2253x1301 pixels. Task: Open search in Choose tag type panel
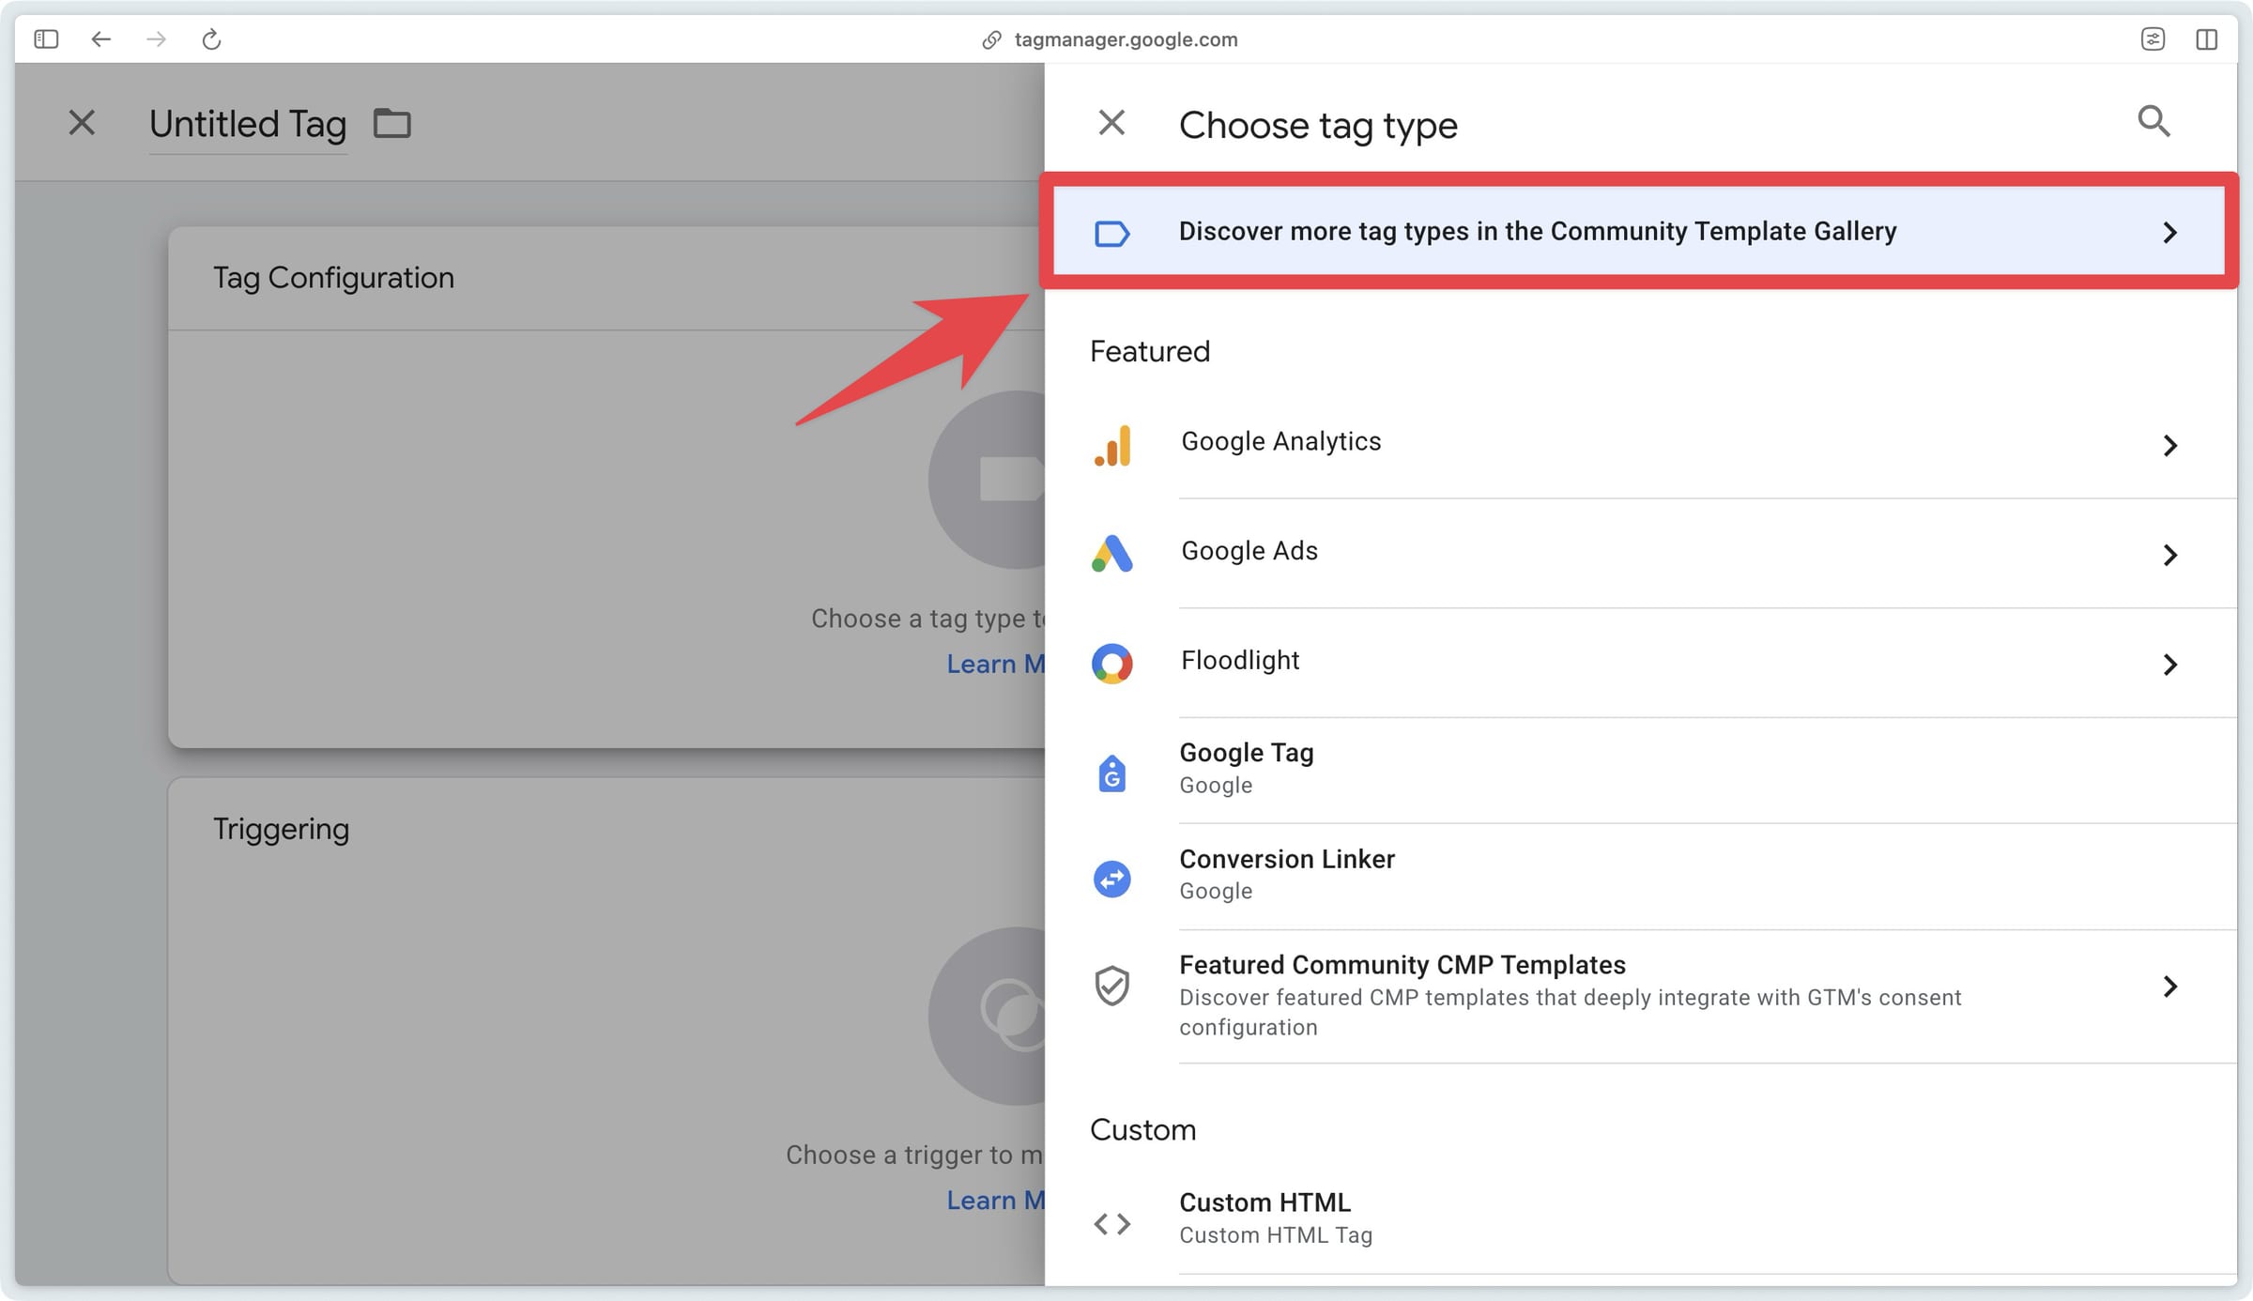2153,121
